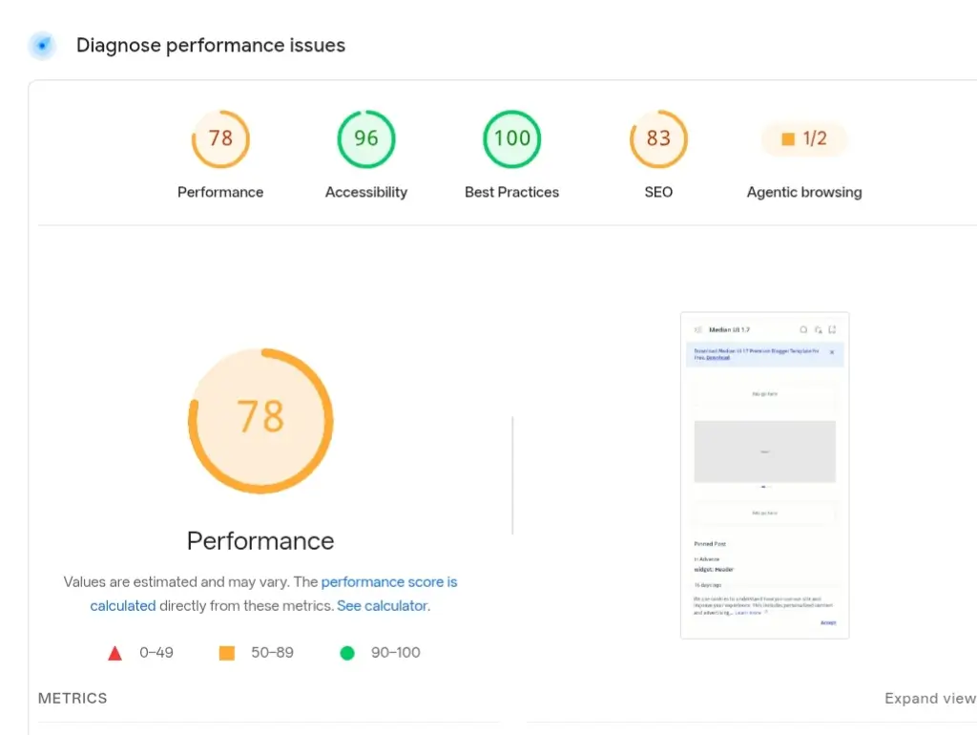Click the red triangle 0–49 legend icon
The image size is (977, 735).
tap(114, 653)
